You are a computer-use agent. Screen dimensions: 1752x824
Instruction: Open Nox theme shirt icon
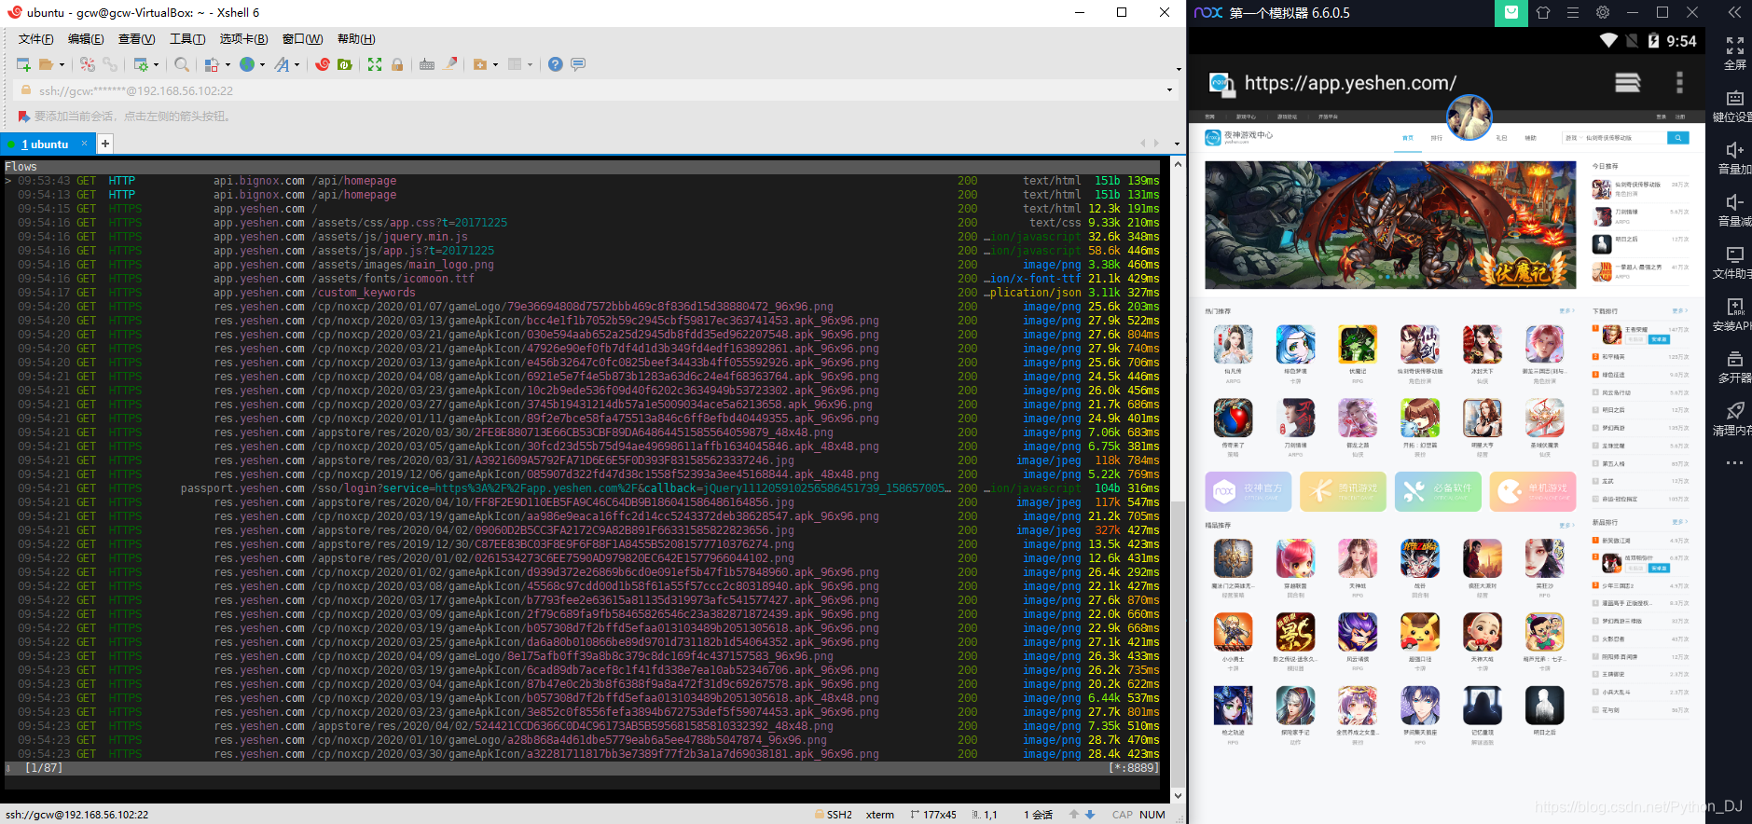pyautogui.click(x=1543, y=13)
